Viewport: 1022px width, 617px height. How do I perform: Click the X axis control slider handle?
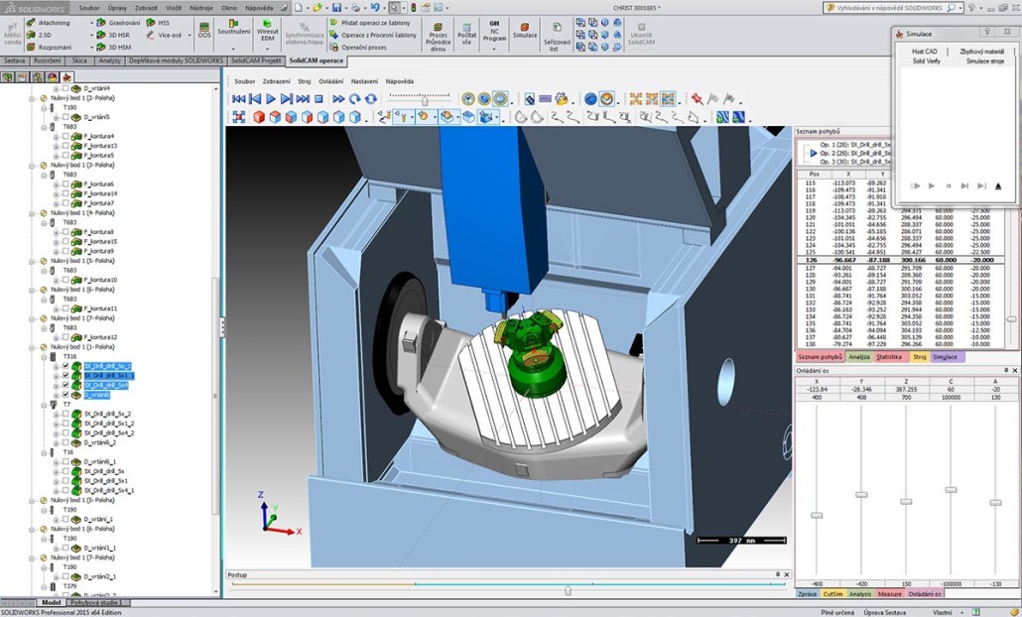pos(816,516)
